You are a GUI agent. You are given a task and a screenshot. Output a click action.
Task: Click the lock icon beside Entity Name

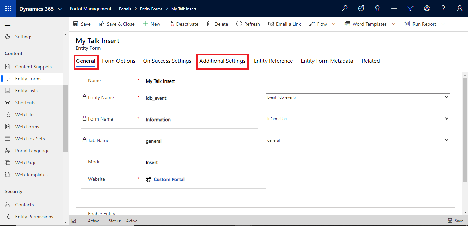pyautogui.click(x=84, y=97)
